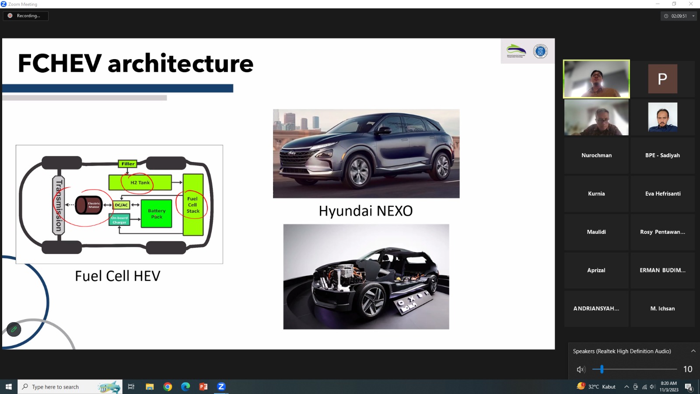Screen dimensions: 700x394
Task: Select M. Ichsan participant tile
Action: (x=662, y=309)
